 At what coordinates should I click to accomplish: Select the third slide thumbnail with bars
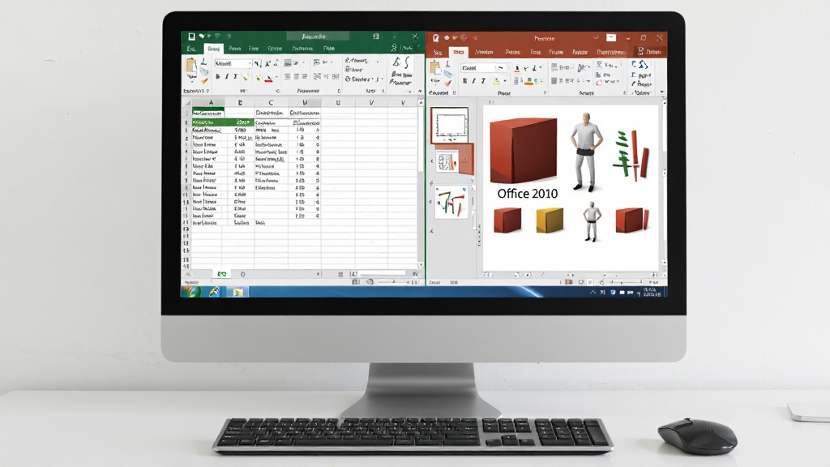pos(451,202)
